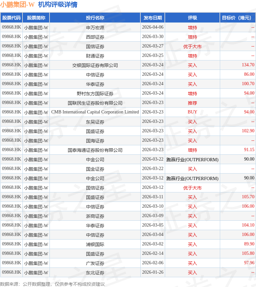Click the 小鹏集团-W title text
256x287 pixels.
17,5
